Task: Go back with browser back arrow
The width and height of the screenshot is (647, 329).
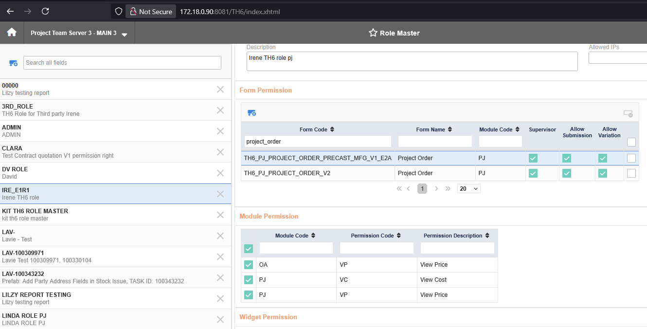Action: click(10, 11)
